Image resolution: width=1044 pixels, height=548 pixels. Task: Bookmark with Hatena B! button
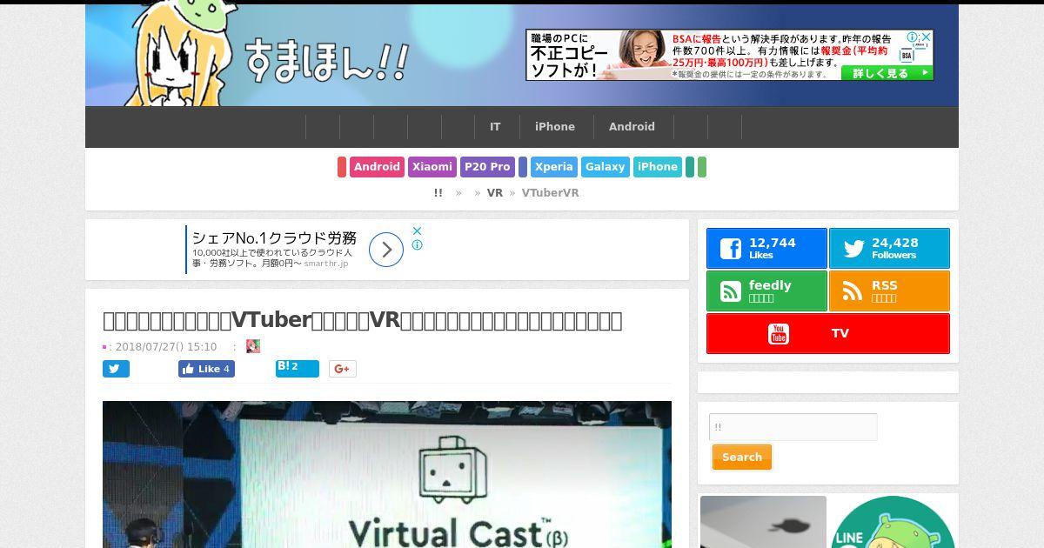pyautogui.click(x=298, y=369)
